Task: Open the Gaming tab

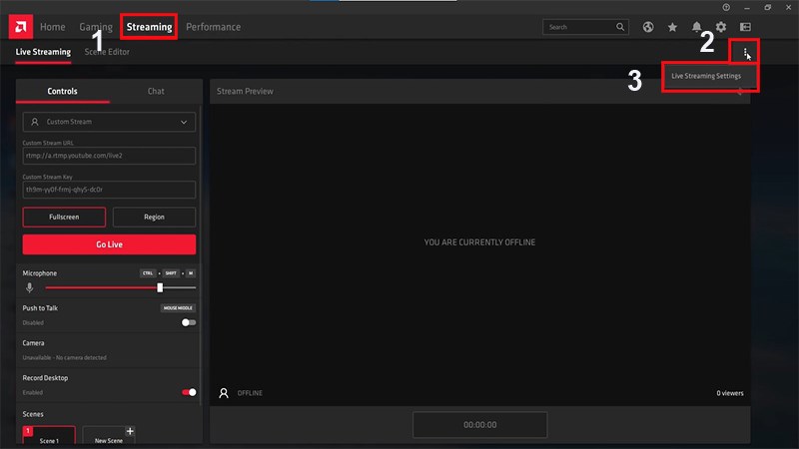Action: point(96,27)
